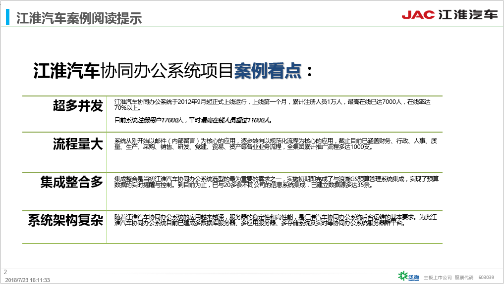Screen dimensions: 504x284
Task: Click the stock code text 股票代码：603039
Action: pos(474,277)
